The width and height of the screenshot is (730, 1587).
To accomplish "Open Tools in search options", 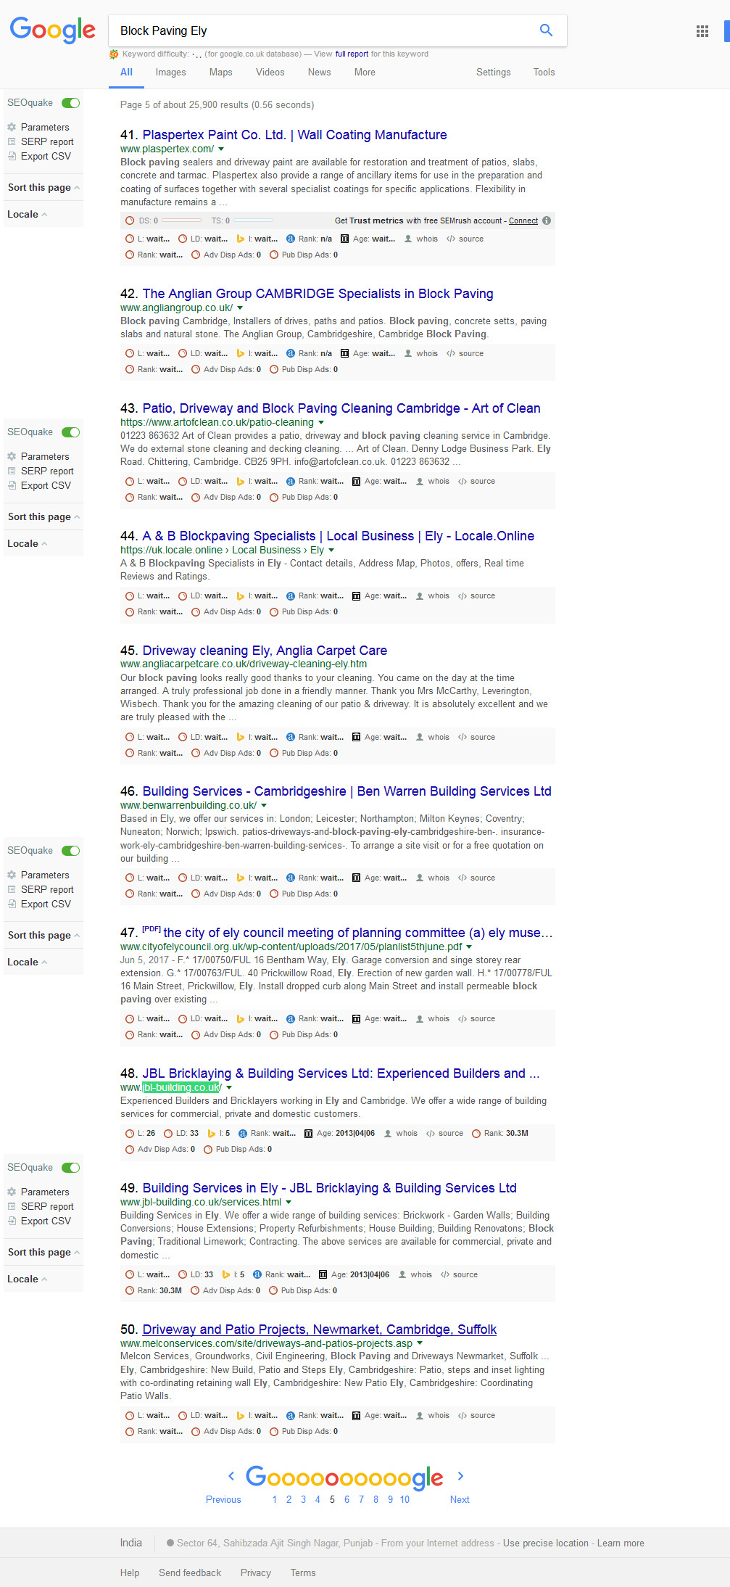I will point(544,73).
